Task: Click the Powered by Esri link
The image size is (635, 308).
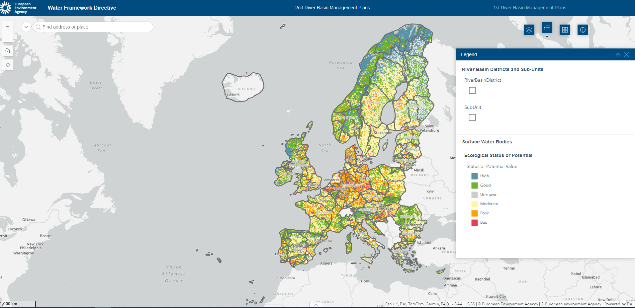Action: 619,304
